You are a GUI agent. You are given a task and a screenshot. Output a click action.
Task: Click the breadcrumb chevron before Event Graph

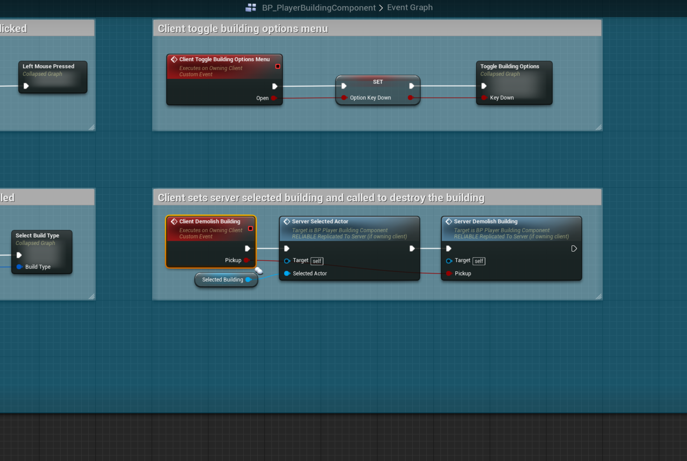381,8
